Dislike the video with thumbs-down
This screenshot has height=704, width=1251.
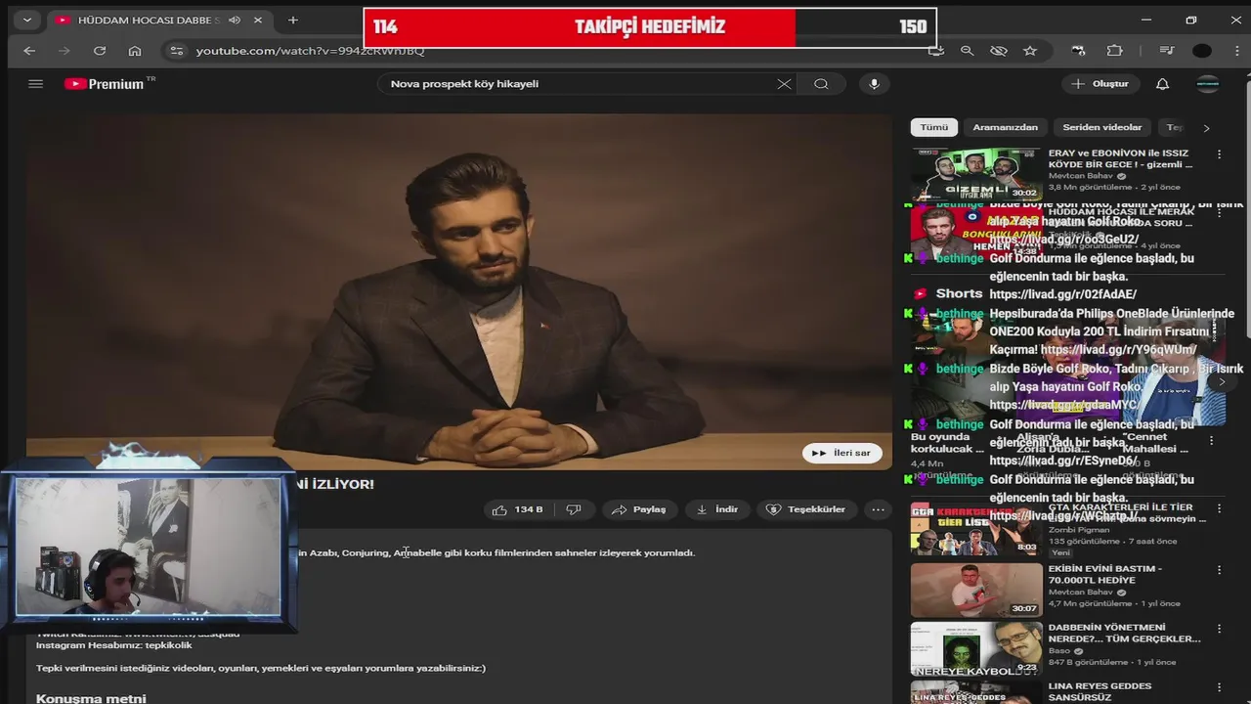[575, 509]
